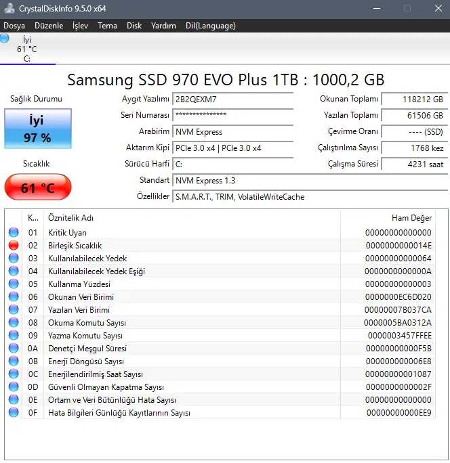Select the Enerji Döngüsü Sayısı attribute name
450x463 pixels.
pyautogui.click(x=86, y=361)
